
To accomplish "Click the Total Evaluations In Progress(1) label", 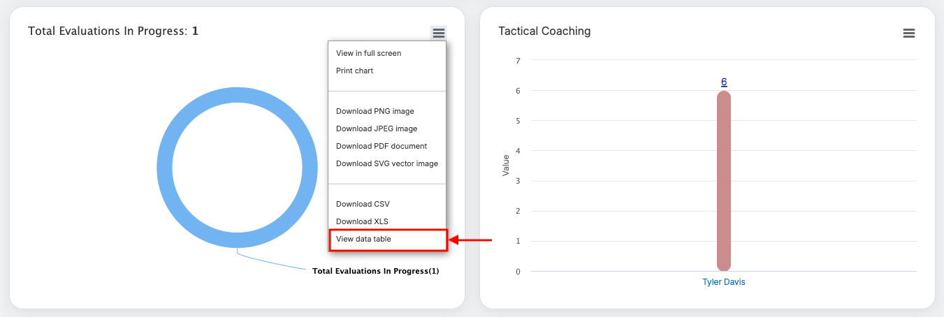I will point(375,271).
